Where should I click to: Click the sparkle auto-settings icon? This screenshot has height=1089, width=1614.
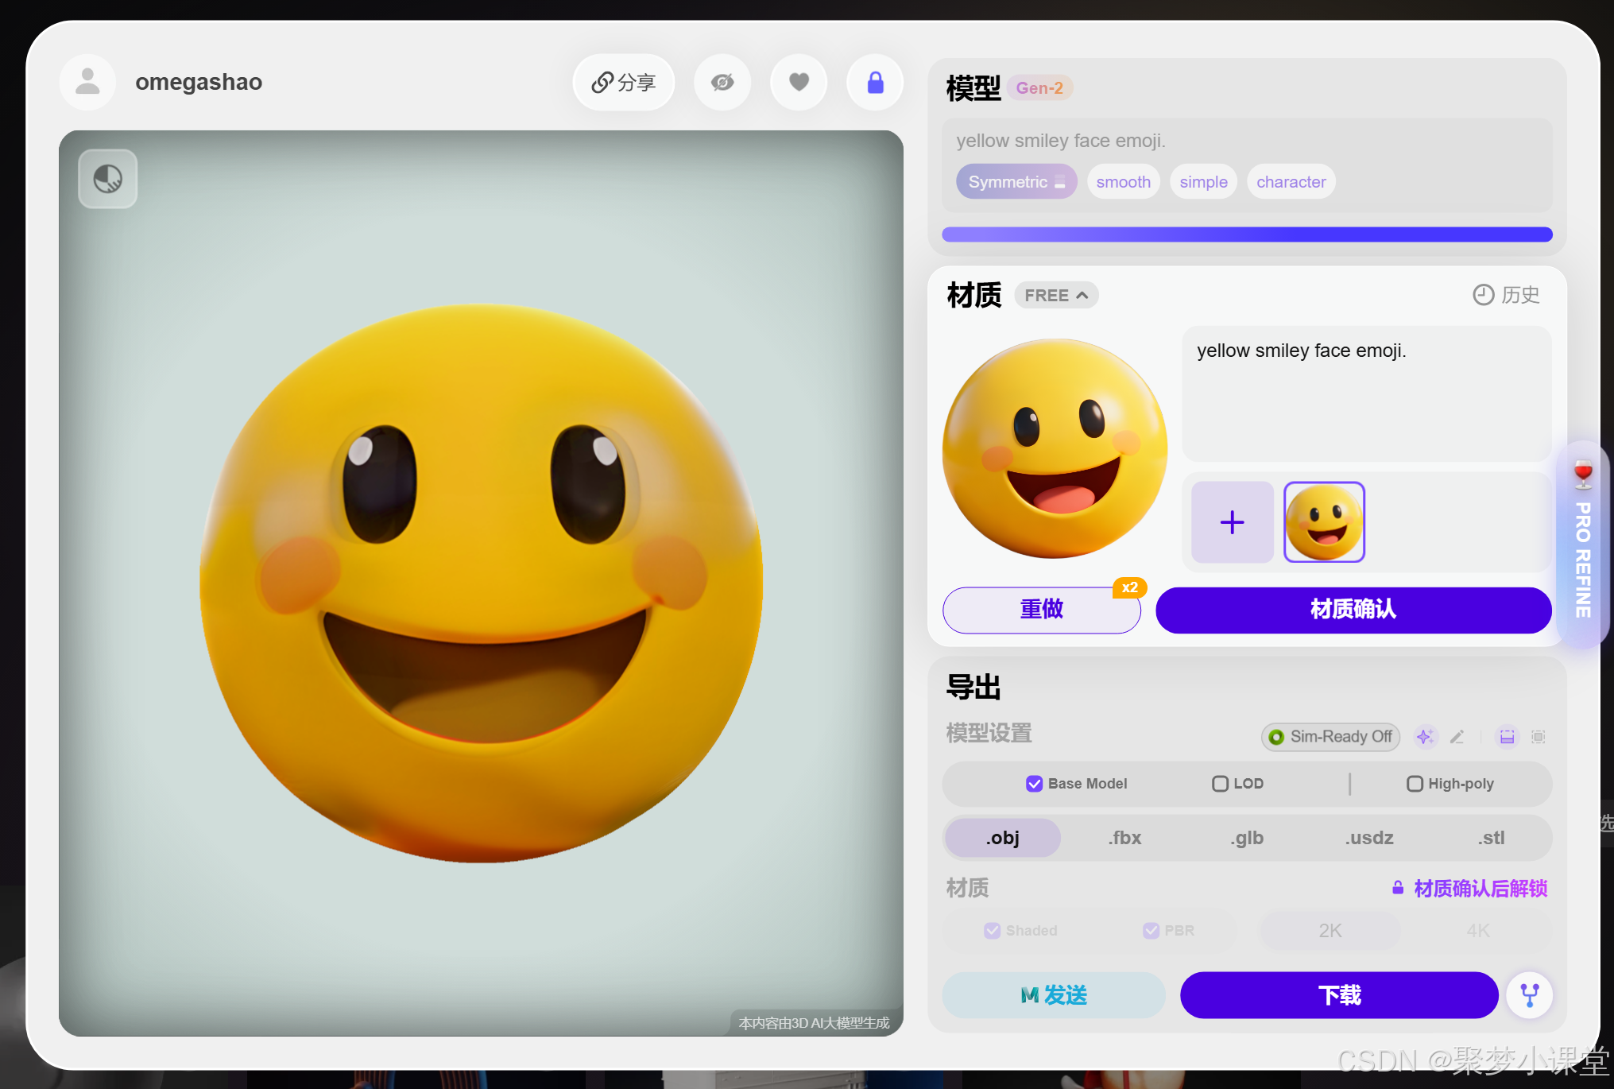(1425, 737)
